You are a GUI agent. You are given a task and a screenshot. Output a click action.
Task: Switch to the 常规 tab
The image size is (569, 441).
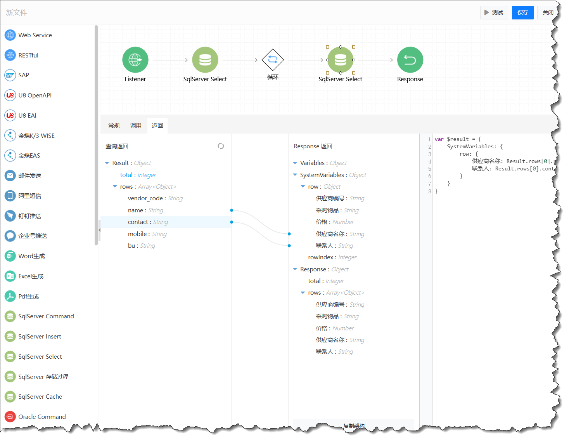click(114, 126)
